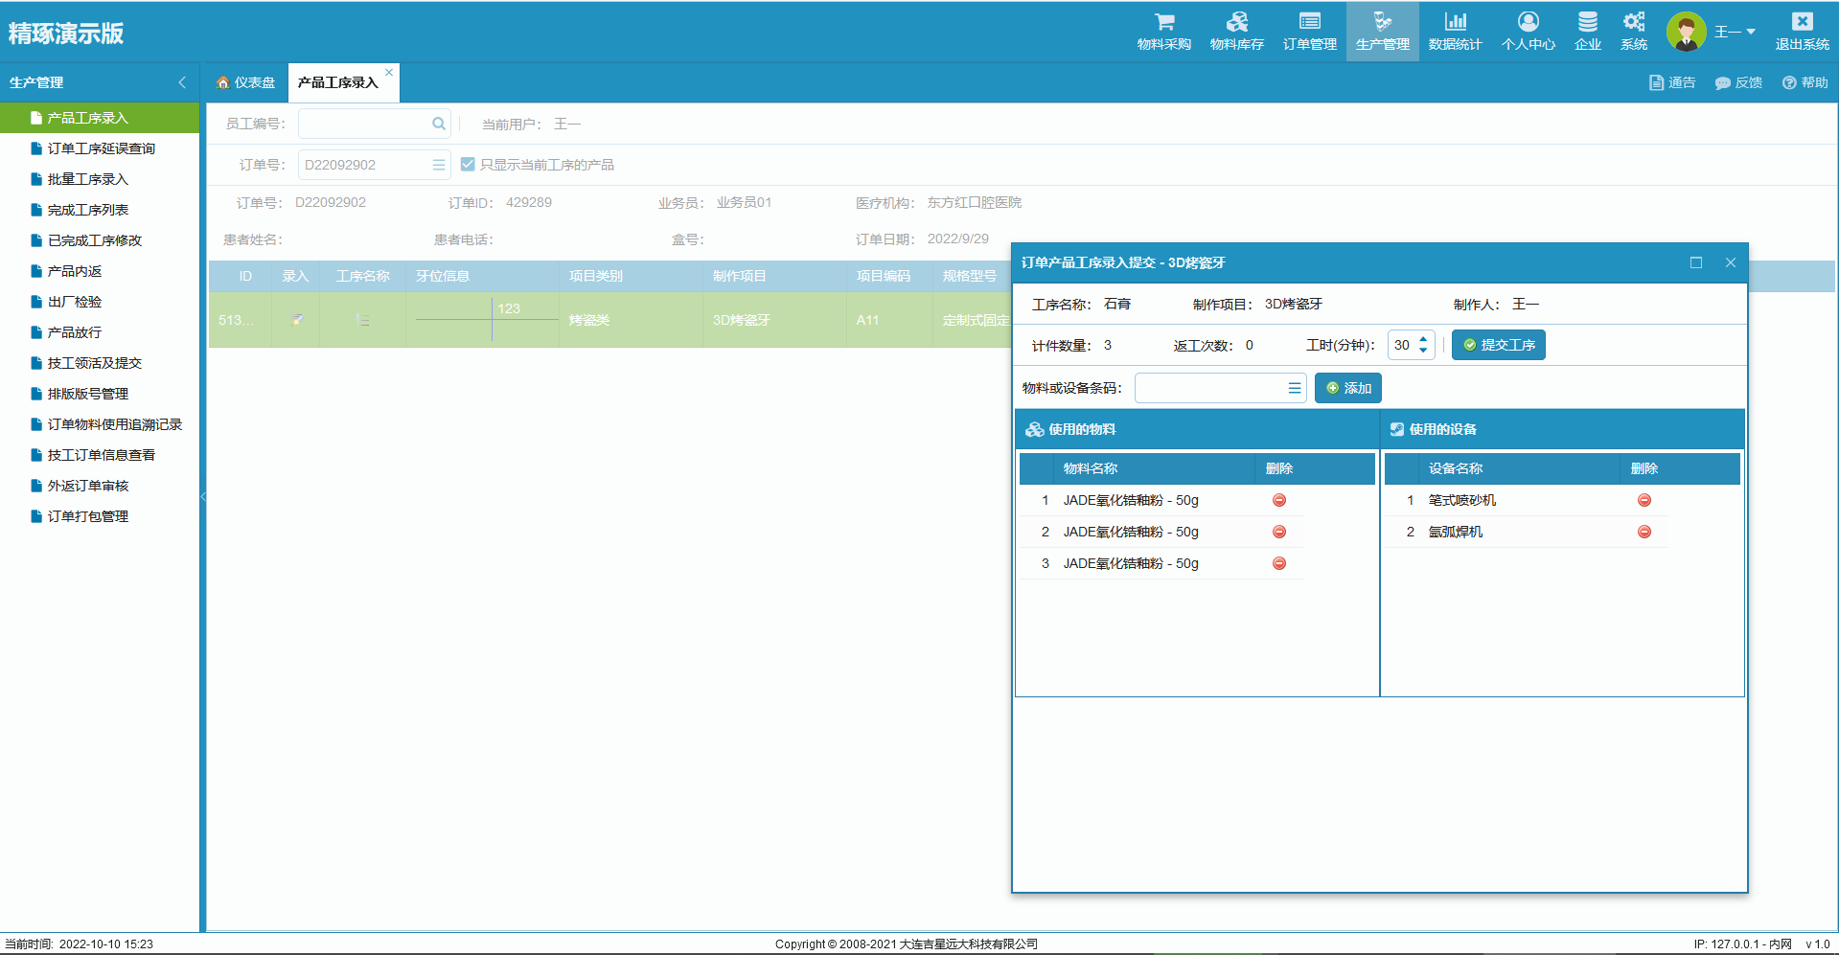Click sidebar splitter collapse handle
Viewport: 1839px width, 955px height.
(x=203, y=496)
